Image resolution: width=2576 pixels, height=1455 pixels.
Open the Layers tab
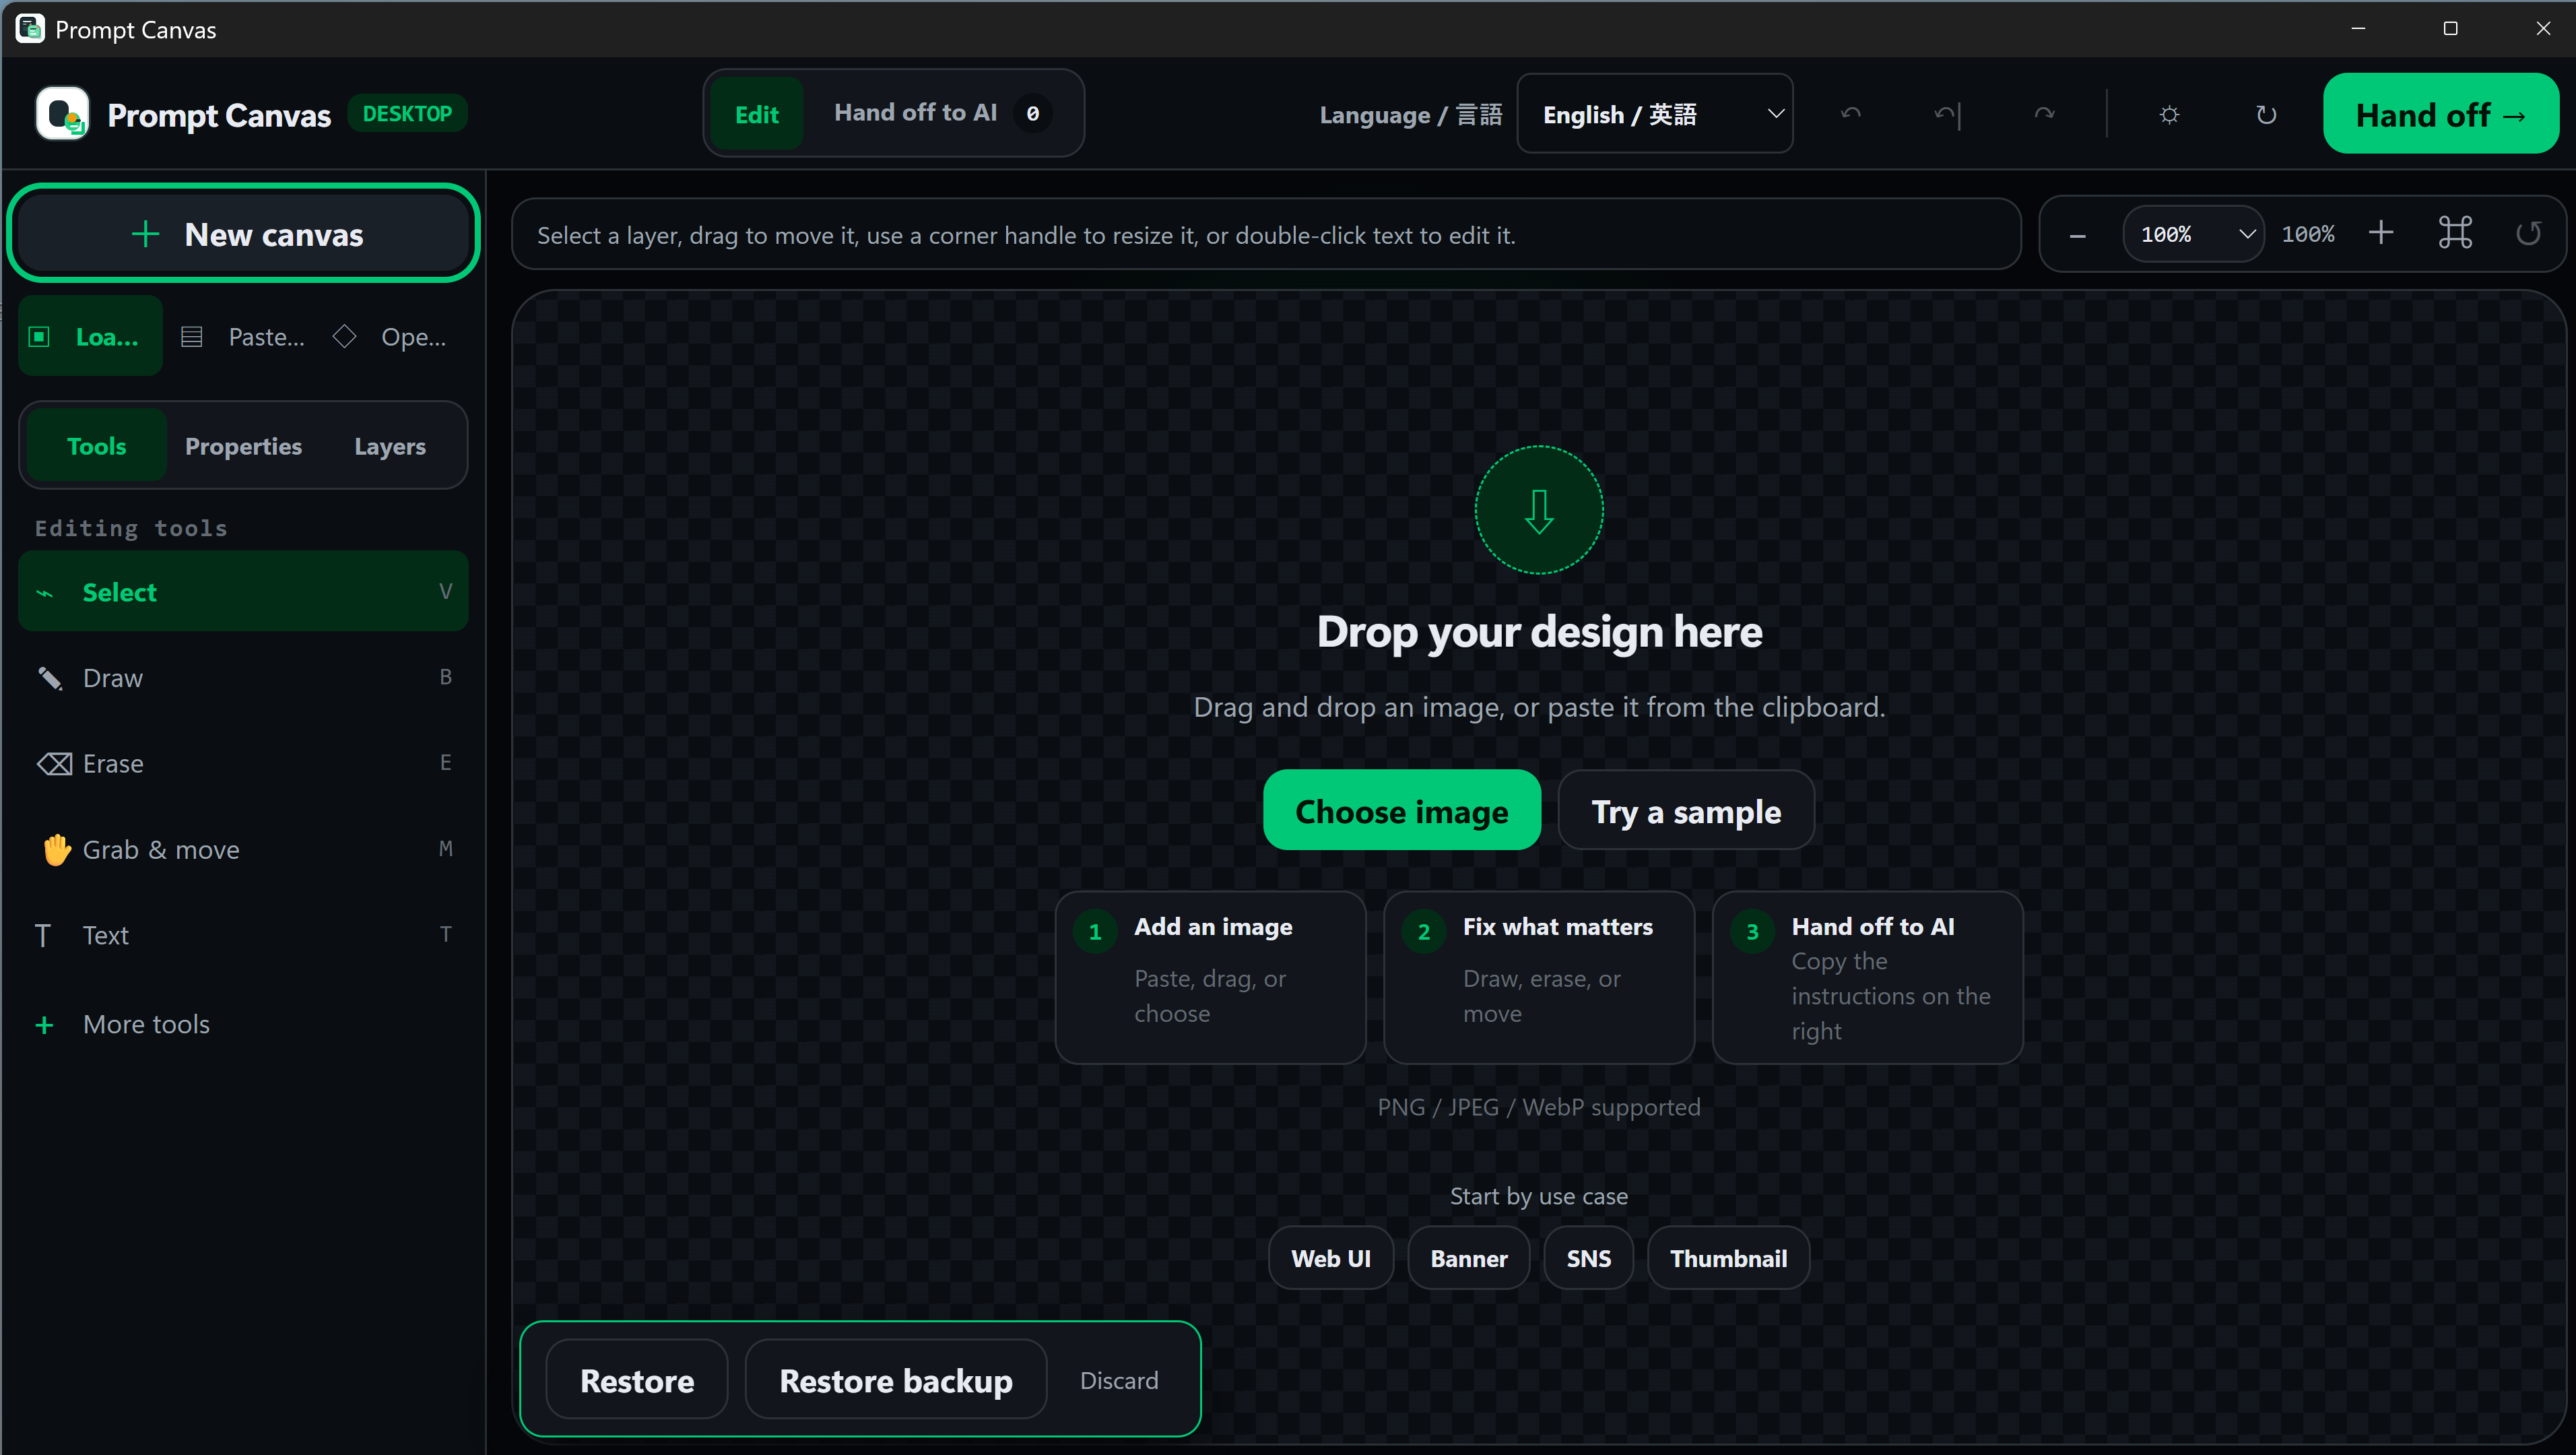point(390,446)
